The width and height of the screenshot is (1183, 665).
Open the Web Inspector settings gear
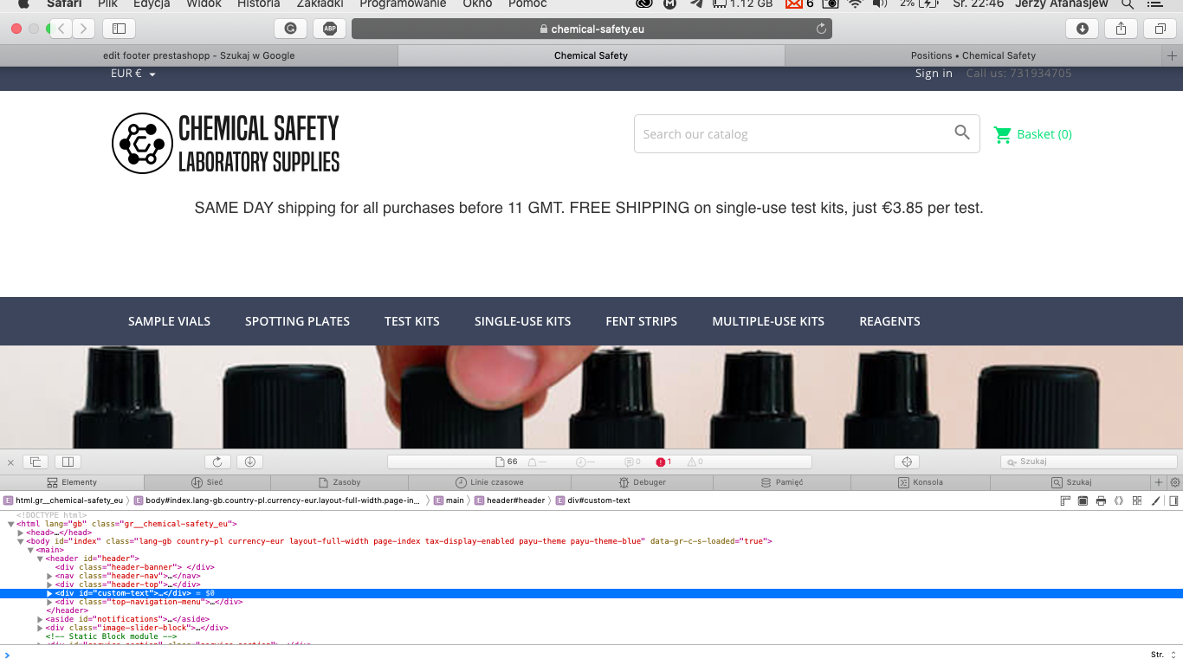[1175, 482]
